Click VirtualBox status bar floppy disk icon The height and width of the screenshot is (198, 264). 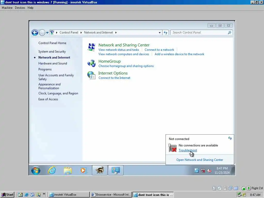[x=225, y=188]
